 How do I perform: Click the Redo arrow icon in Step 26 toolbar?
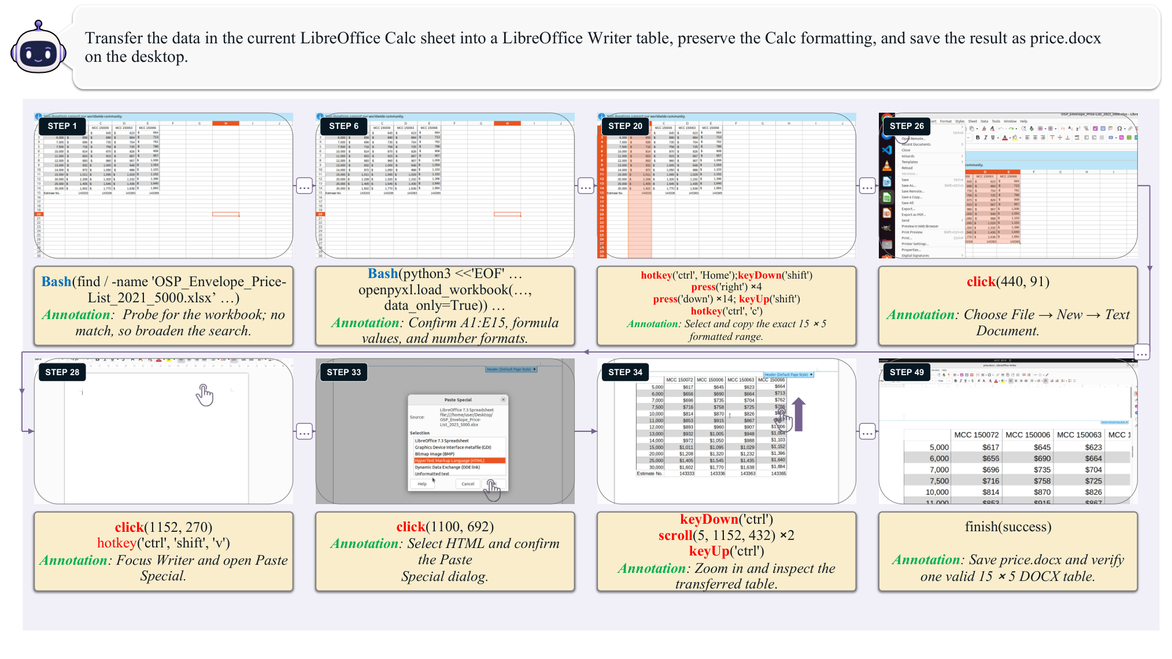click(1011, 128)
